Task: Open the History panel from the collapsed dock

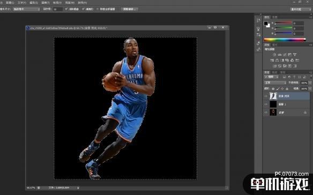Action: 258,20
